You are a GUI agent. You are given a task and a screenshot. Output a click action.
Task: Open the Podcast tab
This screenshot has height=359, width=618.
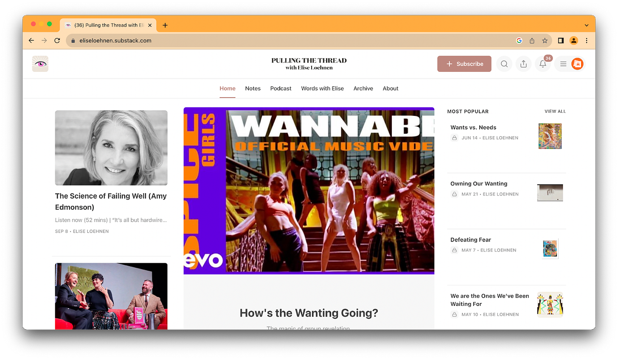pyautogui.click(x=281, y=88)
